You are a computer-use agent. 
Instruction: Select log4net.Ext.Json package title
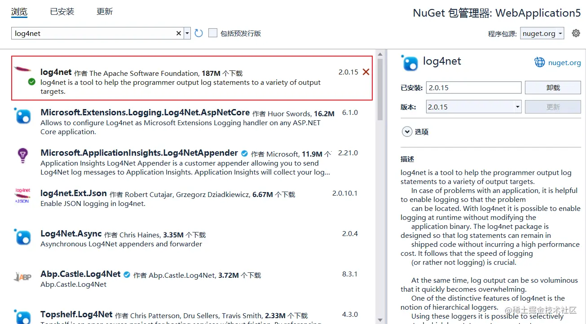click(x=74, y=193)
